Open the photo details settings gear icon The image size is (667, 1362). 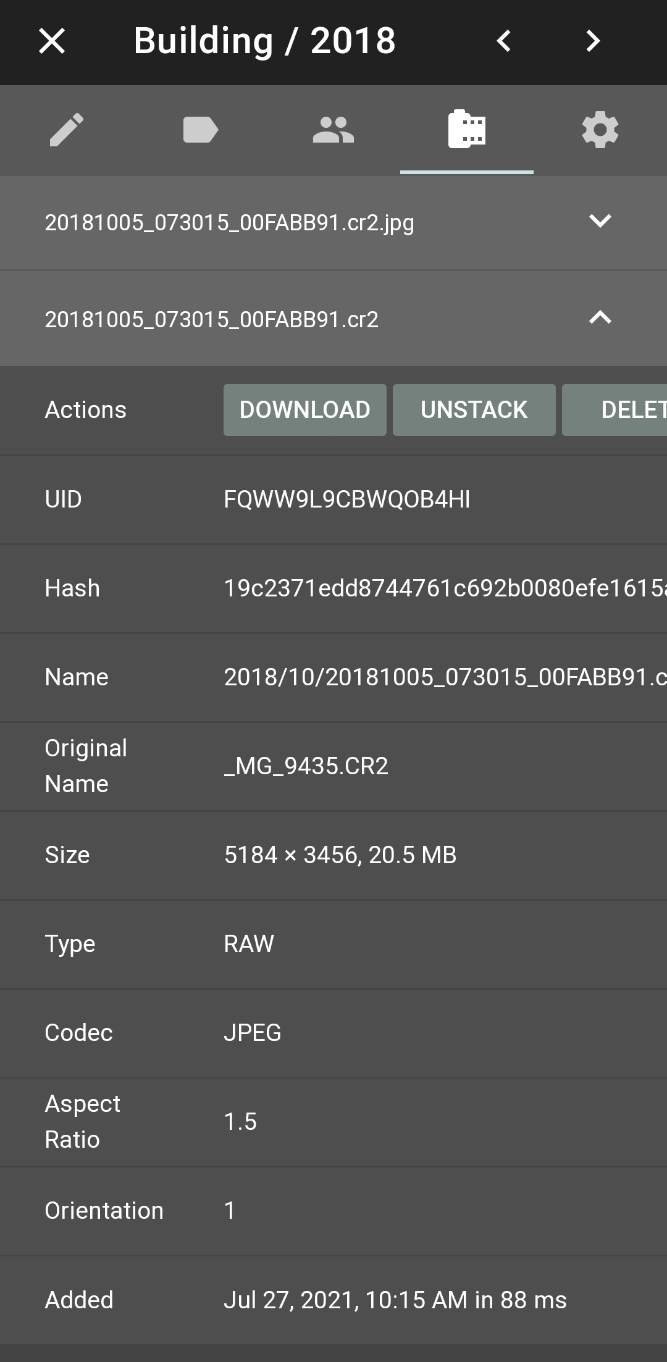click(600, 130)
